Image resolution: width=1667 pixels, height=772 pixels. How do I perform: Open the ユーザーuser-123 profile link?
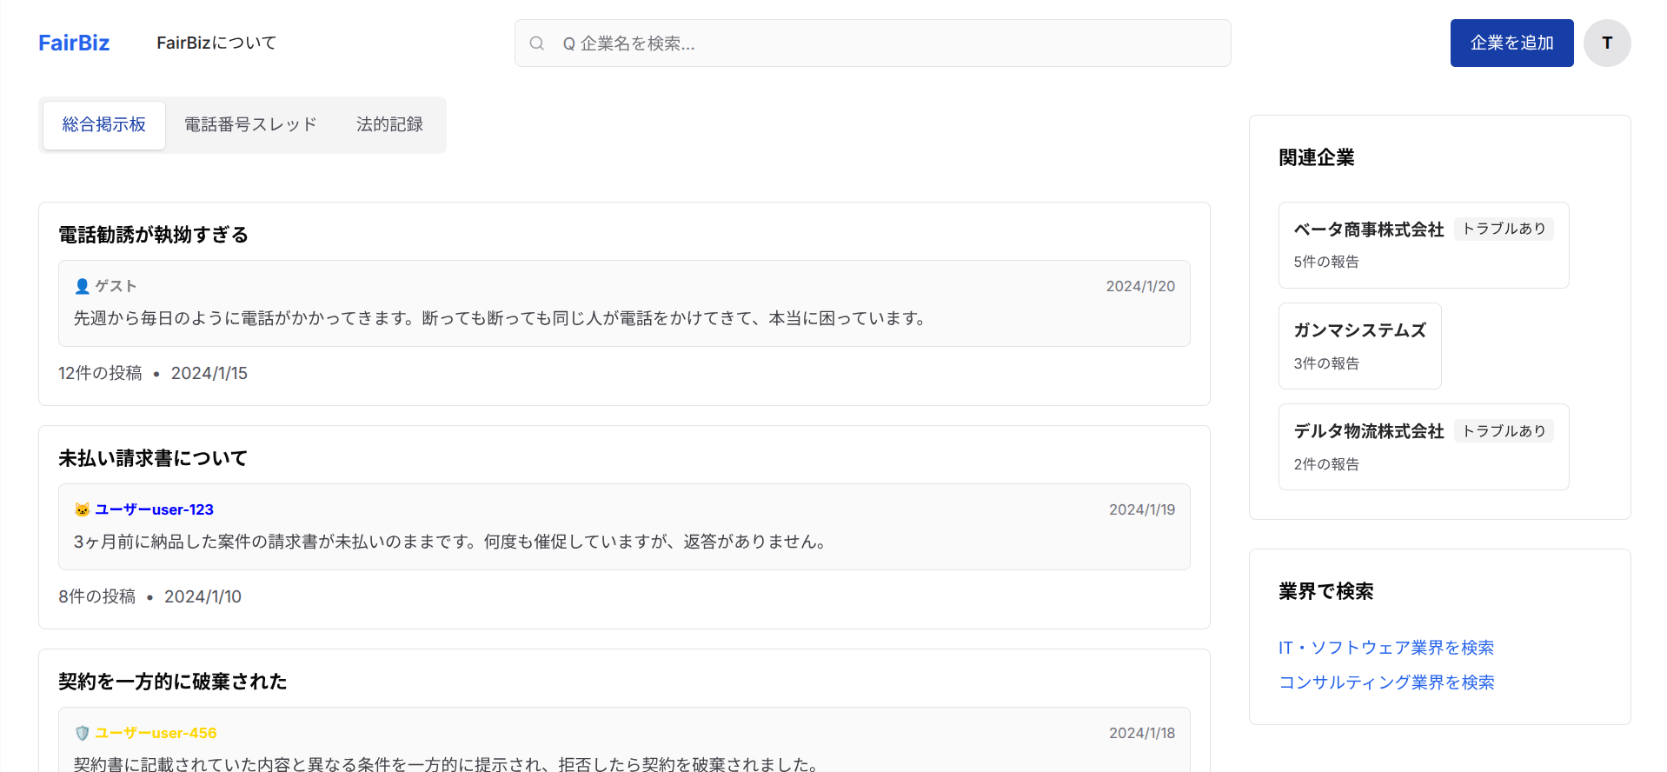pos(154,509)
